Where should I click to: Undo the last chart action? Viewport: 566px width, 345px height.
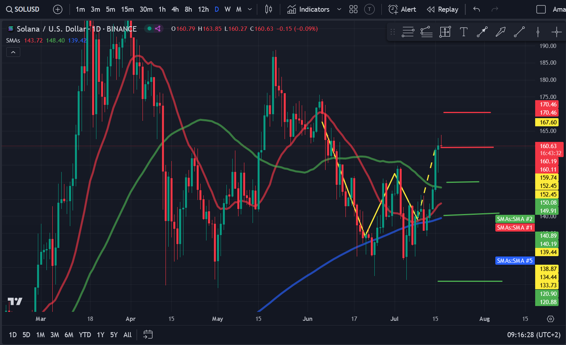coord(477,9)
